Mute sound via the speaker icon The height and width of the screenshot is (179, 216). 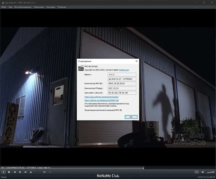[202, 172]
